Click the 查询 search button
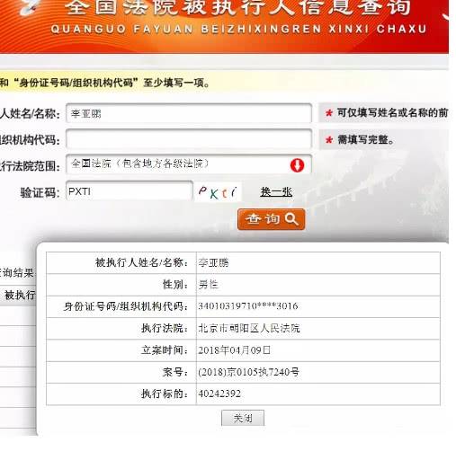Viewport: 456px width, 451px height. 271,219
